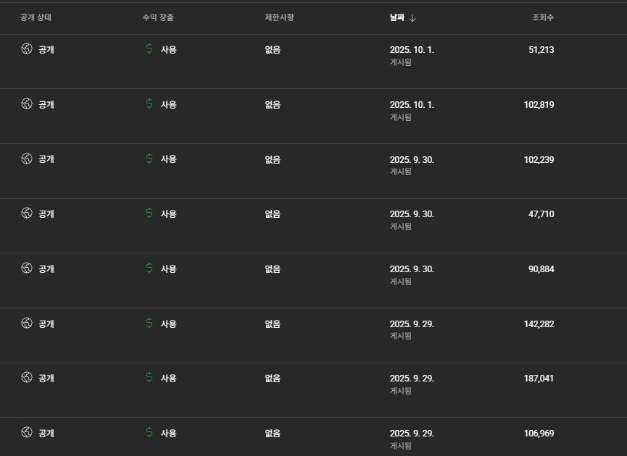Click the 제한사항 column header
Screen dimensions: 627x456
pos(280,17)
